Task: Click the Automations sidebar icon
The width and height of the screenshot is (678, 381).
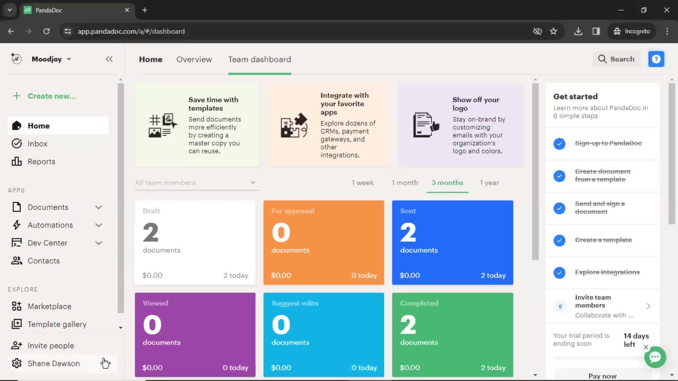Action: pyautogui.click(x=16, y=225)
